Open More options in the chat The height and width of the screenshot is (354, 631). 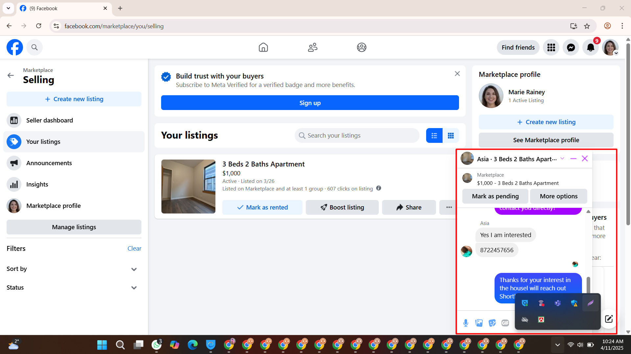pos(558,196)
